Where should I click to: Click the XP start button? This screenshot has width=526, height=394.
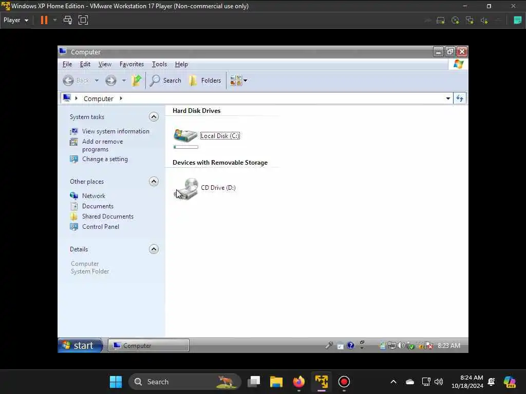[x=80, y=345]
